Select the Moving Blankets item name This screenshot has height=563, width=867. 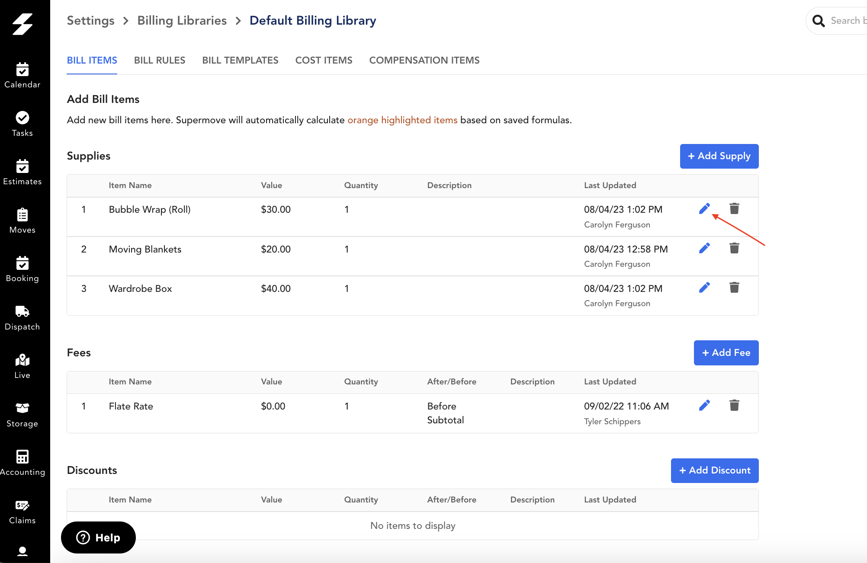click(145, 249)
